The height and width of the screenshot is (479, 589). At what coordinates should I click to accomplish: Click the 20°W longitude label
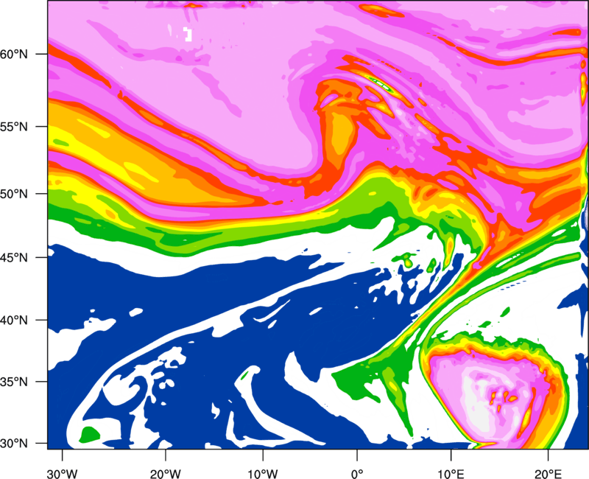pos(166,474)
